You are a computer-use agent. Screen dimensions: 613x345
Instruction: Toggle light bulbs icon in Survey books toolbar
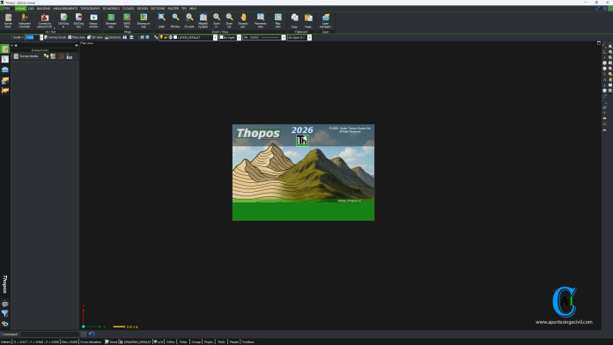[46, 56]
